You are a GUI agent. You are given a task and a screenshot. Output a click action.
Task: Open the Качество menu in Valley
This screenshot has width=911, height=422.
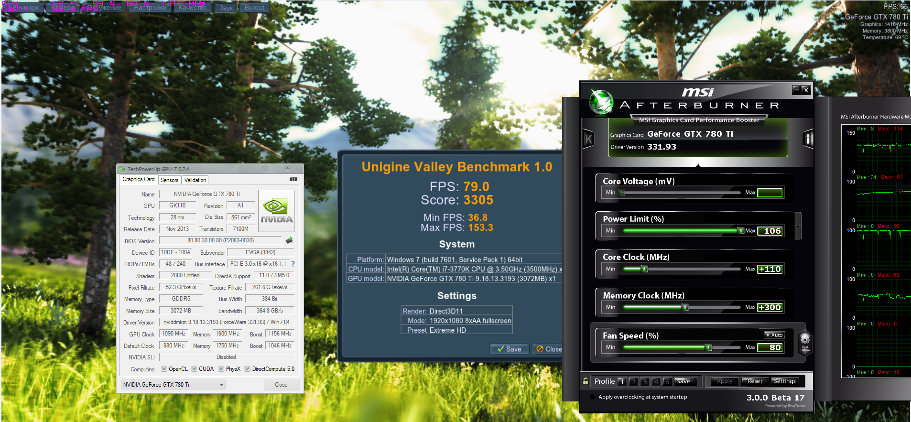tap(193, 8)
